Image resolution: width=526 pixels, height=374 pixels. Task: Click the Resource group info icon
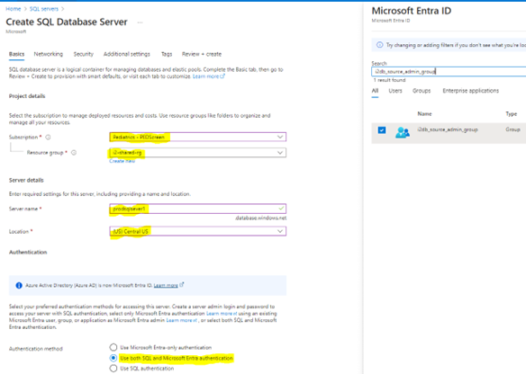(x=74, y=153)
